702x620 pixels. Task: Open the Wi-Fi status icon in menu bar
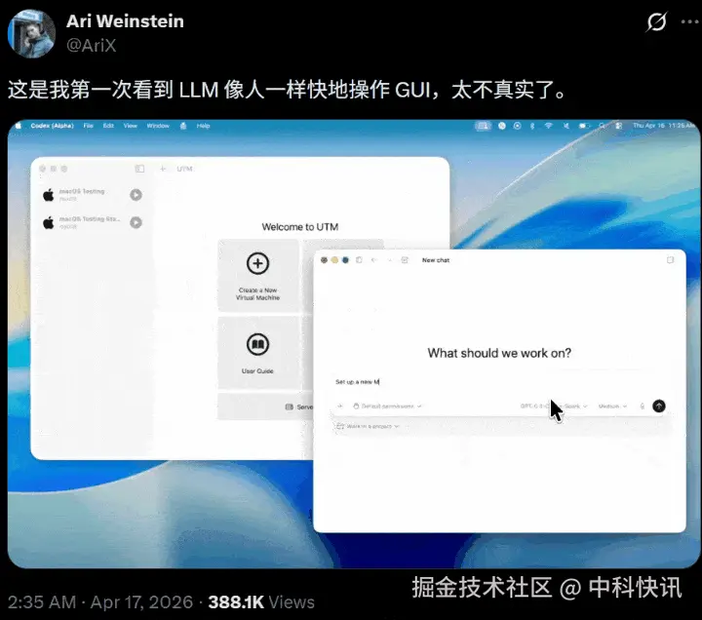[x=548, y=126]
